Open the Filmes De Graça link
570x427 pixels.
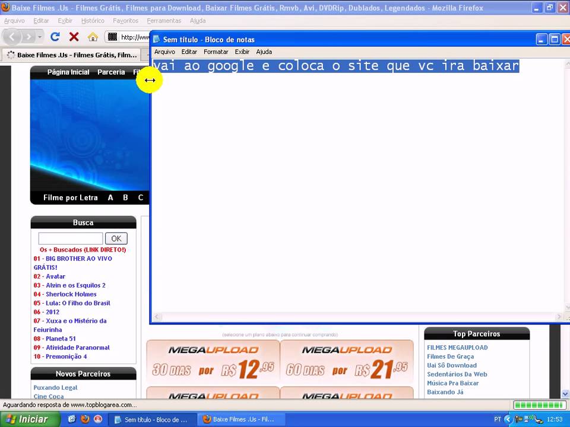[451, 356]
